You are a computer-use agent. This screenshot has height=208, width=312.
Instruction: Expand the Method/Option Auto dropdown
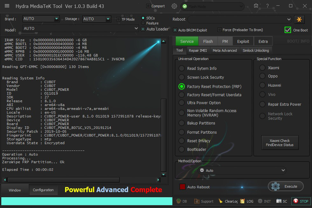pos(283,171)
